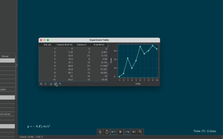Select cell with value 42.9
223x139 pixels.
tap(64, 56)
